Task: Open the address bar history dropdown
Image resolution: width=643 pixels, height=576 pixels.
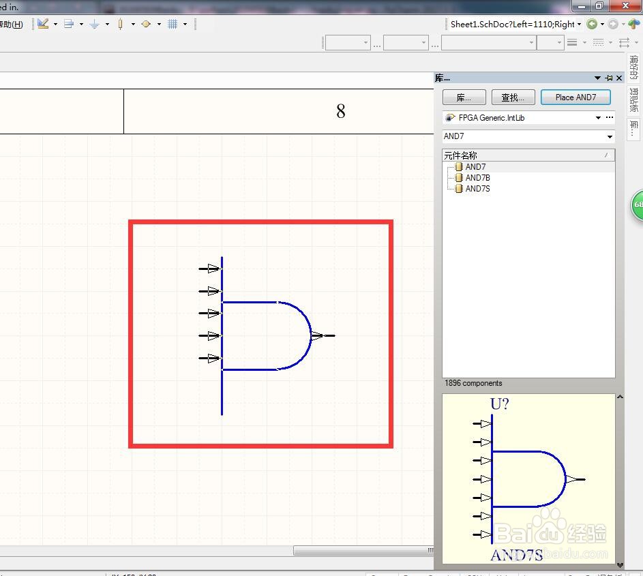Action: (580, 24)
